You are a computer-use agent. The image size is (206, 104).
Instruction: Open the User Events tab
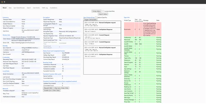point(36,8)
